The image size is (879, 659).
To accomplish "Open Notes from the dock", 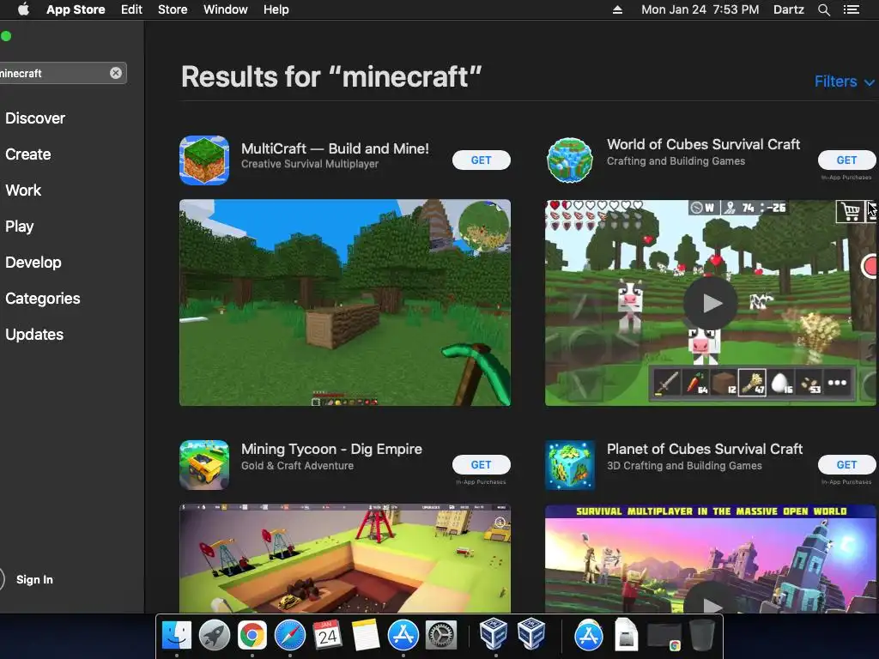I will (366, 635).
